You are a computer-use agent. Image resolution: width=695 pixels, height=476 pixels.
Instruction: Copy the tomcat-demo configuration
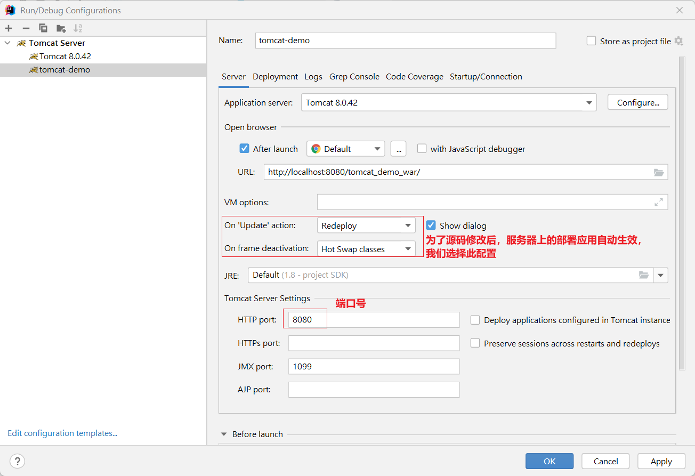tap(43, 28)
